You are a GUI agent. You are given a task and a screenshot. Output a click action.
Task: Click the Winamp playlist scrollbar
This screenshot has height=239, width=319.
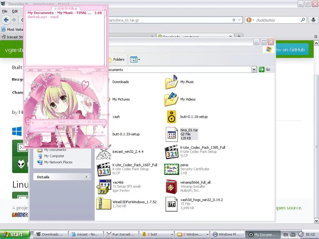tap(105, 38)
